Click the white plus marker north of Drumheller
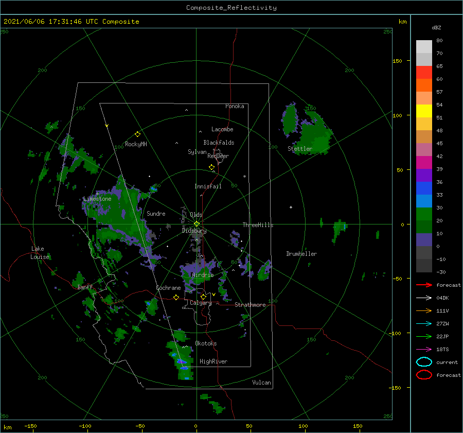This screenshot has width=463, height=433. coord(291,207)
